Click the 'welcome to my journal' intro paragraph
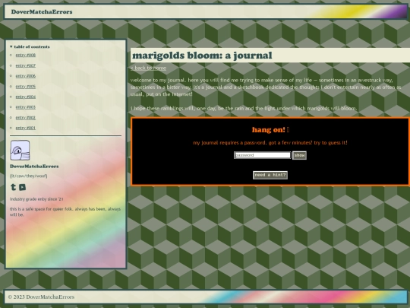410x308 pixels. [266, 87]
